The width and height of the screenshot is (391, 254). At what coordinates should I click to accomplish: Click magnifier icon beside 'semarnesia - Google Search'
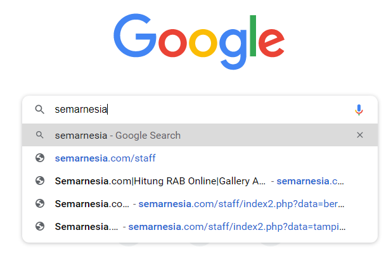point(40,135)
